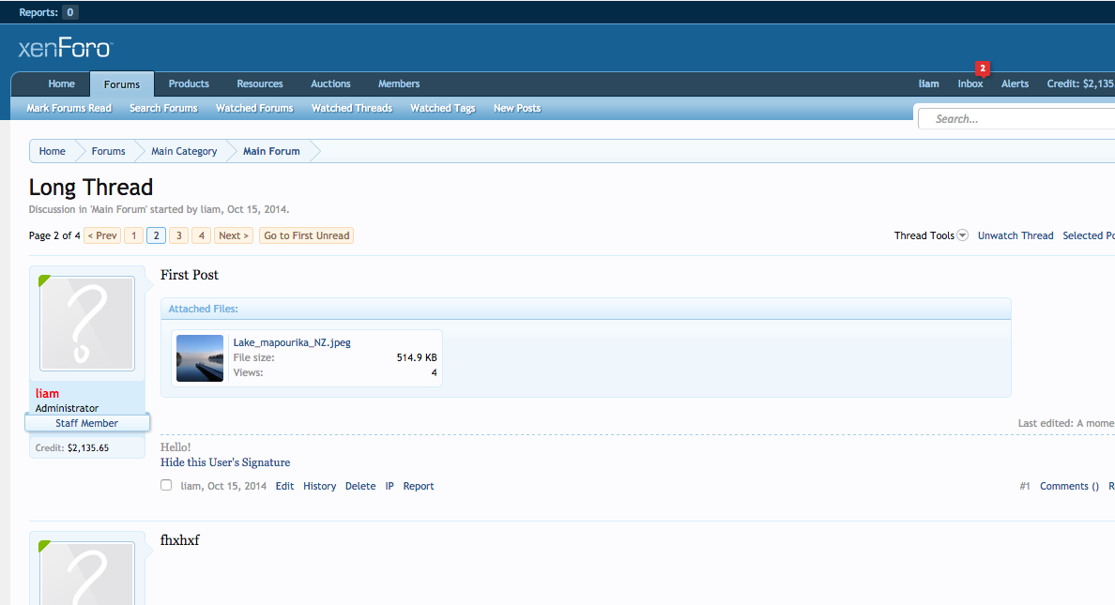The height and width of the screenshot is (605, 1115).
Task: Jump to page 4 of the thread
Action: [201, 235]
